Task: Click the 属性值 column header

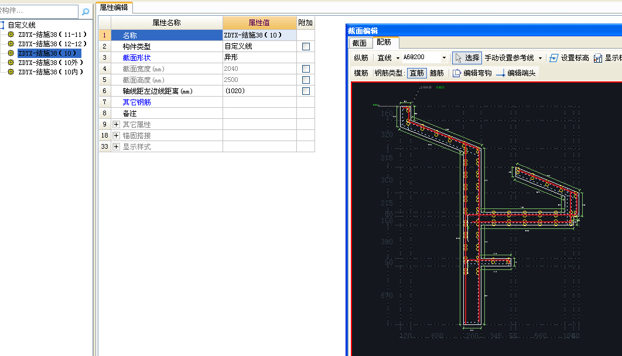Action: point(259,23)
